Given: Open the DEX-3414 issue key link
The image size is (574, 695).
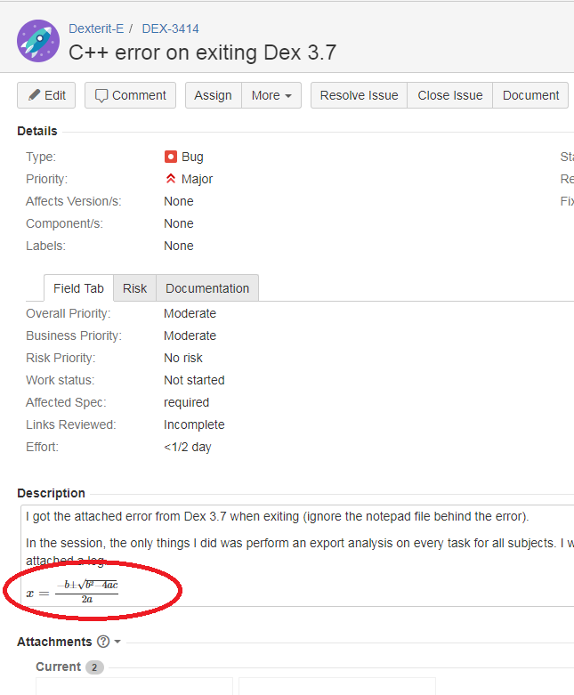Looking at the screenshot, I should [x=170, y=28].
